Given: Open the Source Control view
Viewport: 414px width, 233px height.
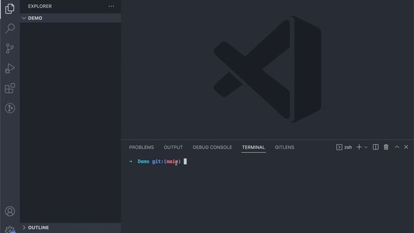Looking at the screenshot, I should coord(10,49).
